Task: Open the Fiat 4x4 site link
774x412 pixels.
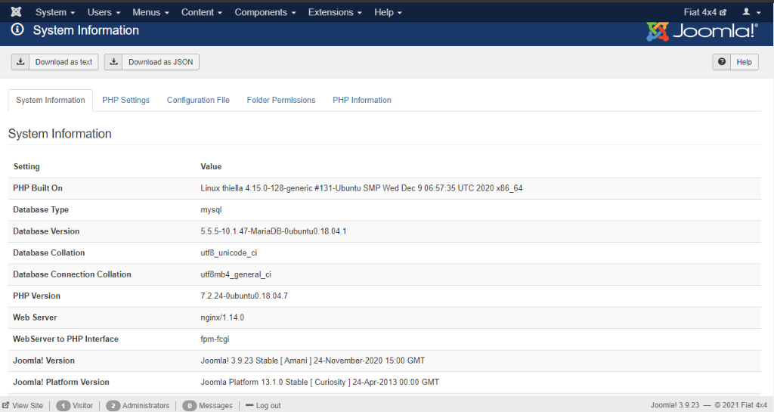Action: click(x=704, y=12)
